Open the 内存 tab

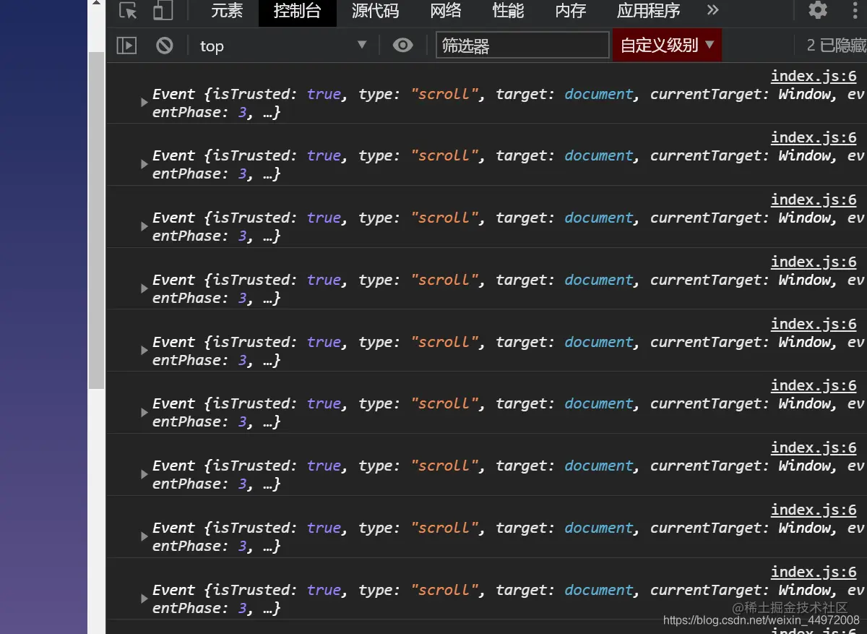(571, 11)
